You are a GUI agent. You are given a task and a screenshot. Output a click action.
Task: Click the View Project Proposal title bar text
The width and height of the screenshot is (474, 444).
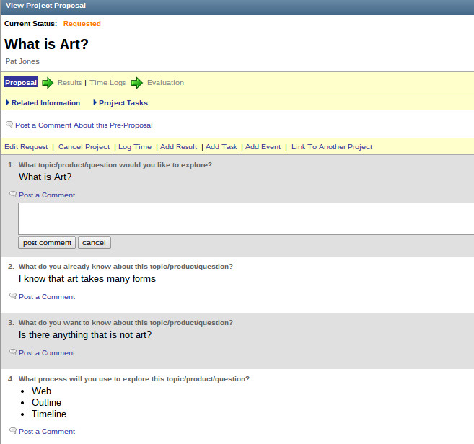click(45, 6)
